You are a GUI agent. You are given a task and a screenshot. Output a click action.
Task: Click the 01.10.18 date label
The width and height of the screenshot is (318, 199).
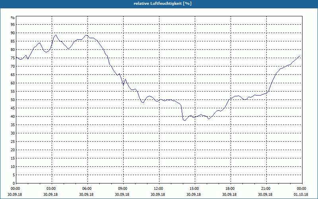301,194
